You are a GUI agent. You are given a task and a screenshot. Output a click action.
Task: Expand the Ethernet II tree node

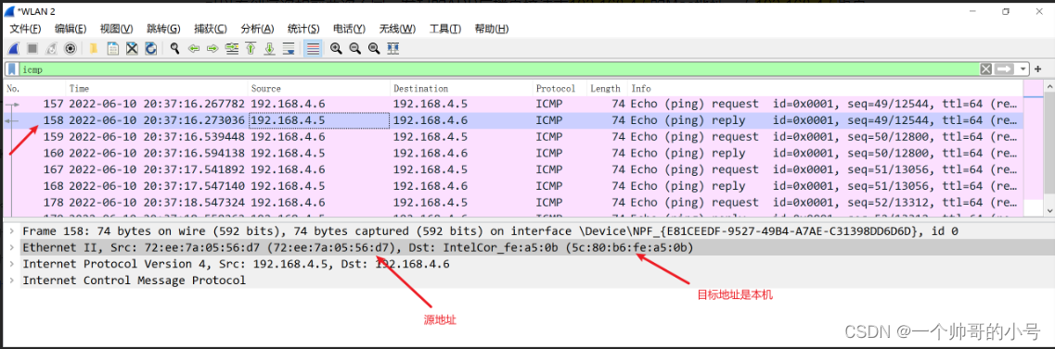(10, 248)
